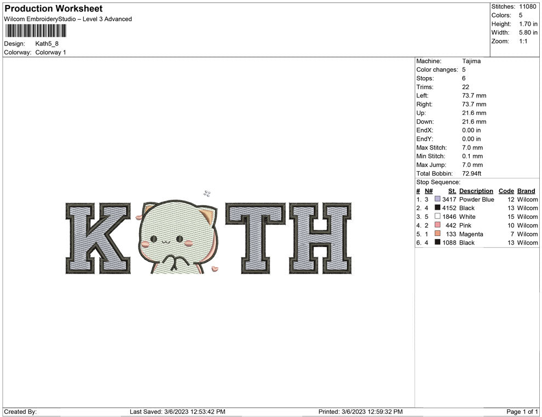Click the 4152 Black color swatch
The width and height of the screenshot is (542, 417).
(x=437, y=207)
